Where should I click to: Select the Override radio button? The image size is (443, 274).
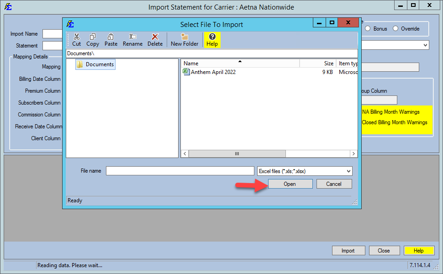[396, 29]
